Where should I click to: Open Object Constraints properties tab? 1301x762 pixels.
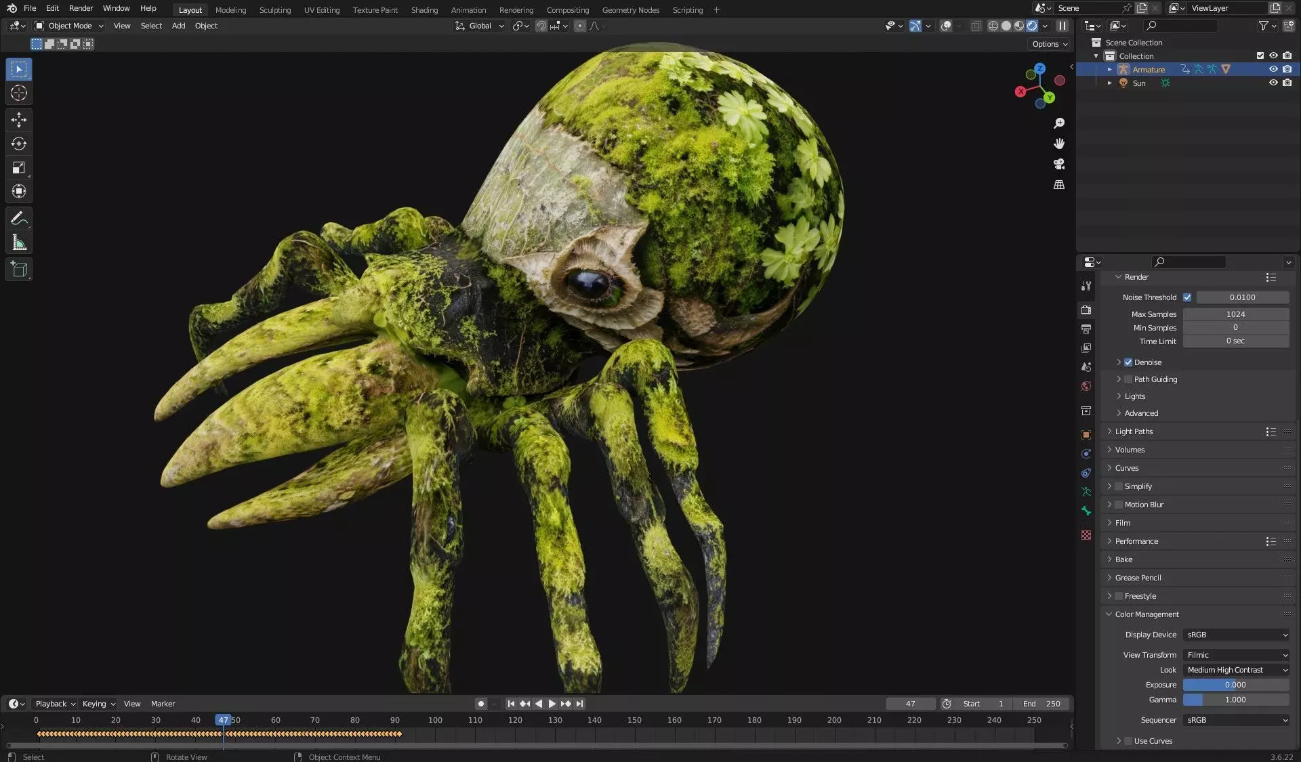(1086, 473)
